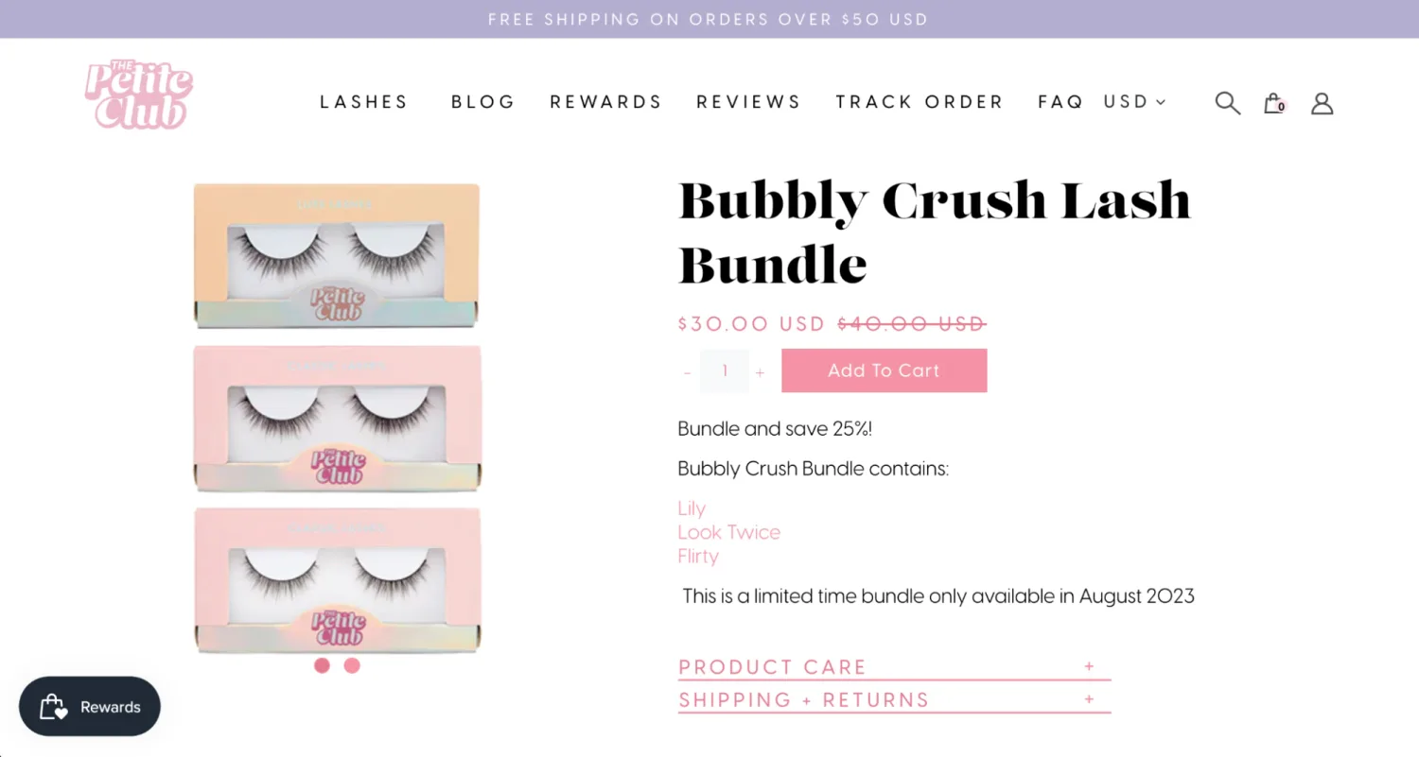
Task: Open the Rewards widget button
Action: click(x=90, y=707)
